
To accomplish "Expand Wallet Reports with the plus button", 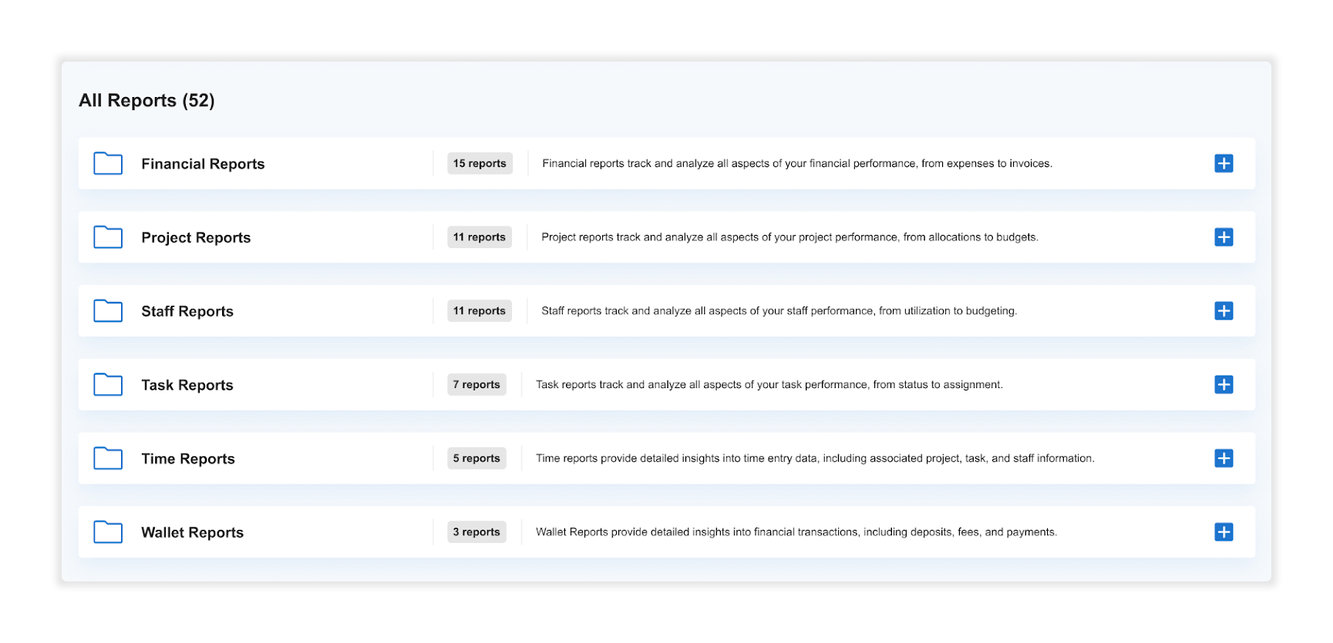I will pyautogui.click(x=1224, y=532).
